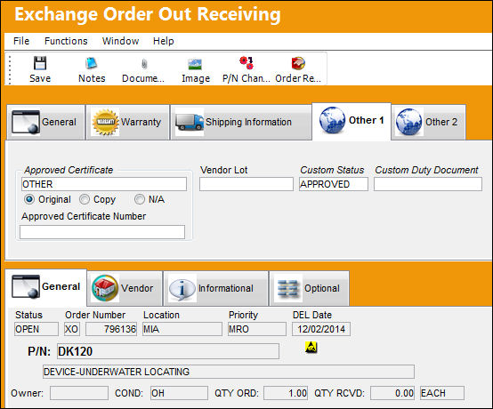Viewport: 493px width, 409px height.
Task: Click the Exchange Order Out Receiving title
Action: pyautogui.click(x=148, y=14)
